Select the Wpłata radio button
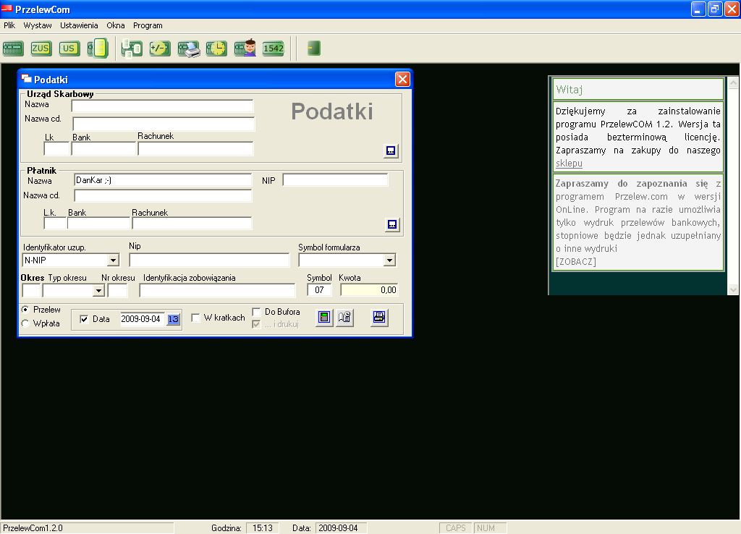 pos(25,323)
